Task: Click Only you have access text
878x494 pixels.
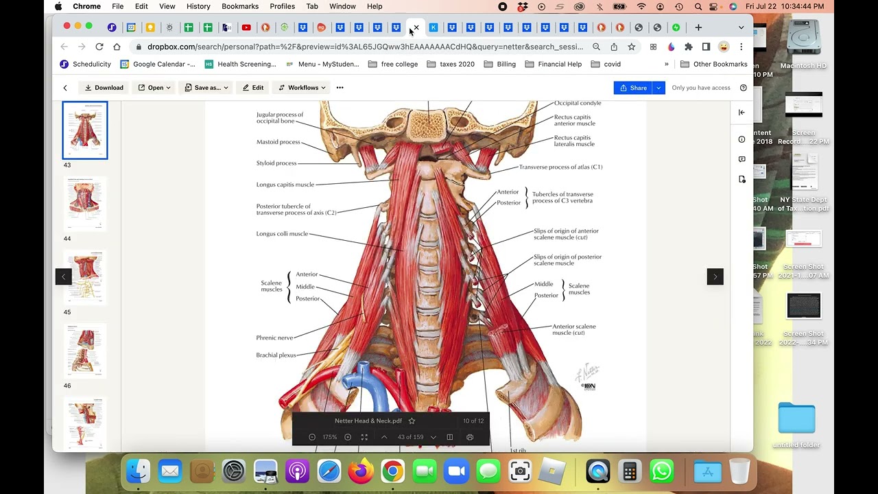Action: (701, 88)
